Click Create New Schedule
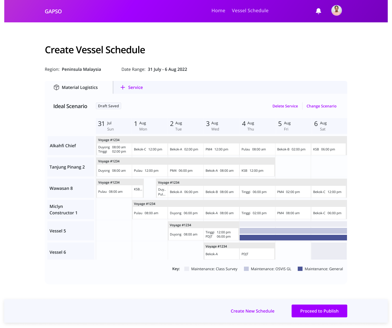392x328 pixels. click(x=252, y=311)
